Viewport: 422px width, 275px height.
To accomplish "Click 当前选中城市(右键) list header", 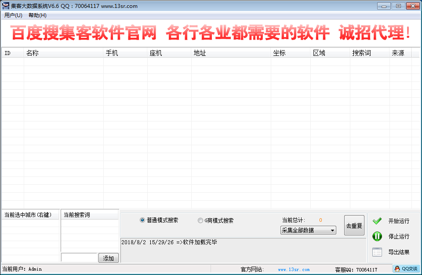I will [x=30, y=215].
